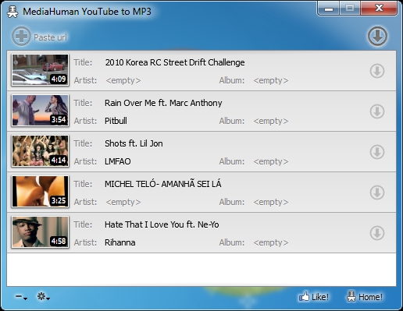403x311 pixels.
Task: Select the Korea RC Street Drift thumbnail
Action: point(40,70)
